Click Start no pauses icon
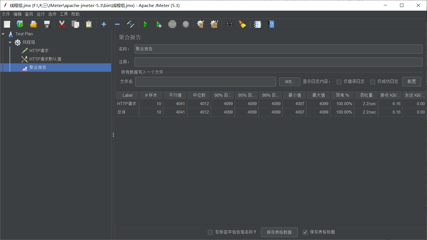This screenshot has width=427, height=240. pos(159,24)
